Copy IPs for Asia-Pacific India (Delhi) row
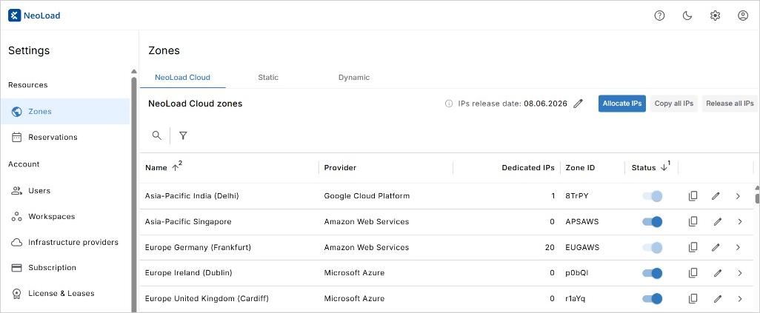760x313 pixels. pos(693,196)
